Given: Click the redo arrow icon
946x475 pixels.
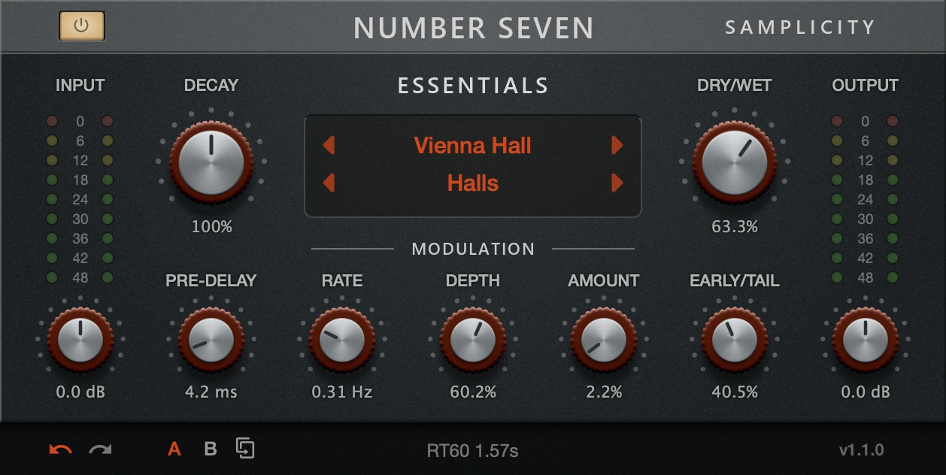Looking at the screenshot, I should click(x=100, y=449).
